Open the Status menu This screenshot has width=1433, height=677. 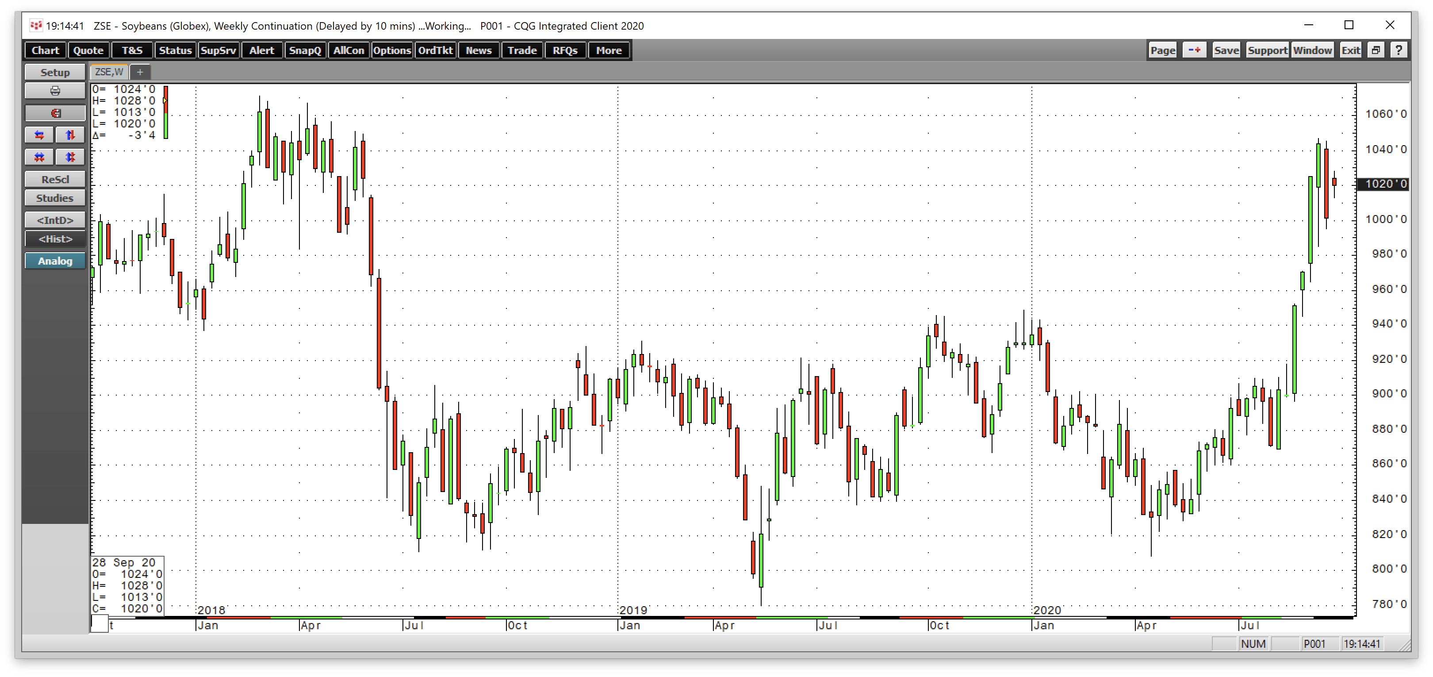tap(175, 50)
